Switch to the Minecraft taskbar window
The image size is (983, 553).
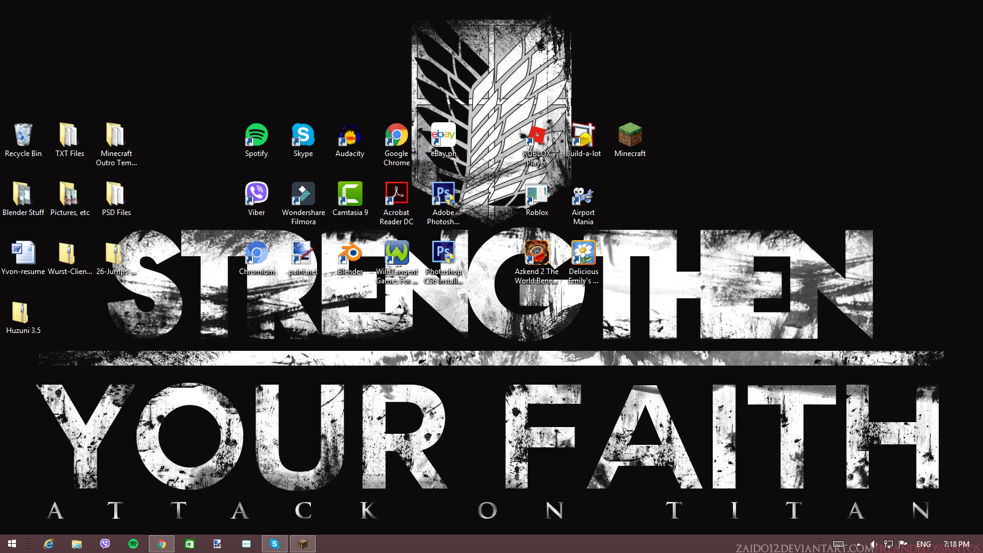pyautogui.click(x=303, y=544)
